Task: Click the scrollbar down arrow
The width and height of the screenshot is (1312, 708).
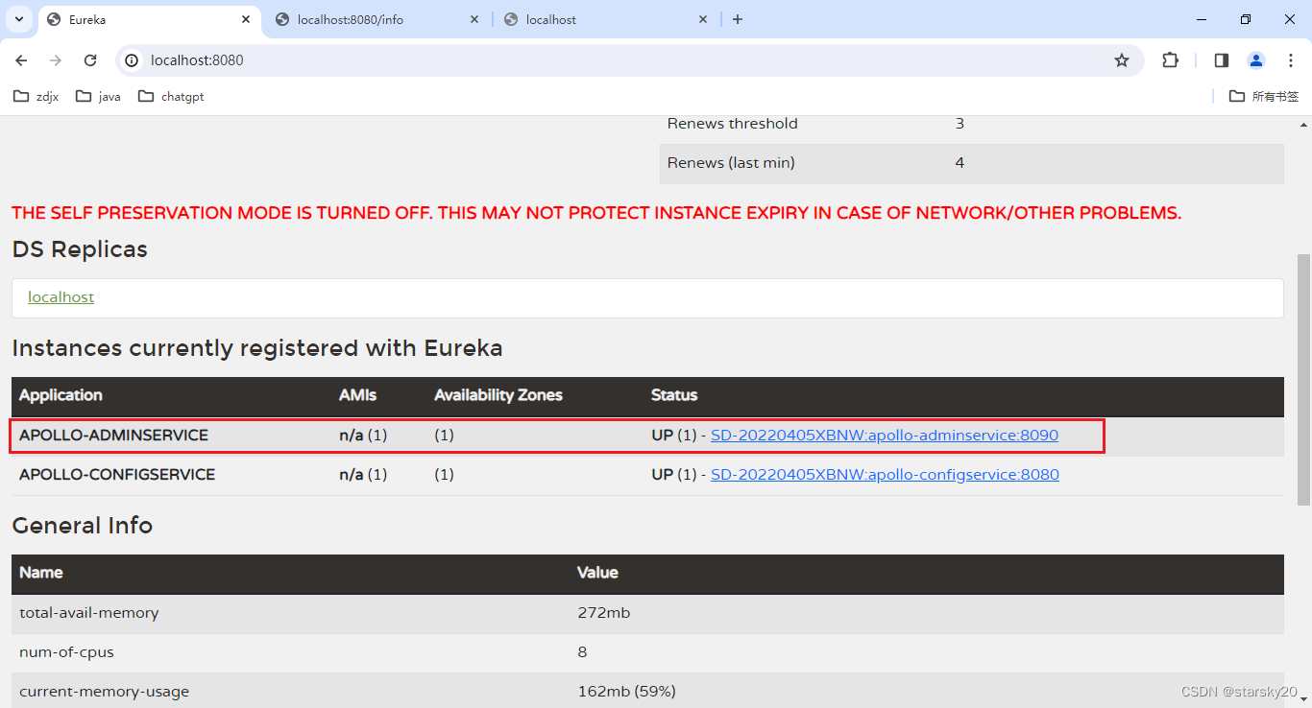Action: pyautogui.click(x=1303, y=699)
